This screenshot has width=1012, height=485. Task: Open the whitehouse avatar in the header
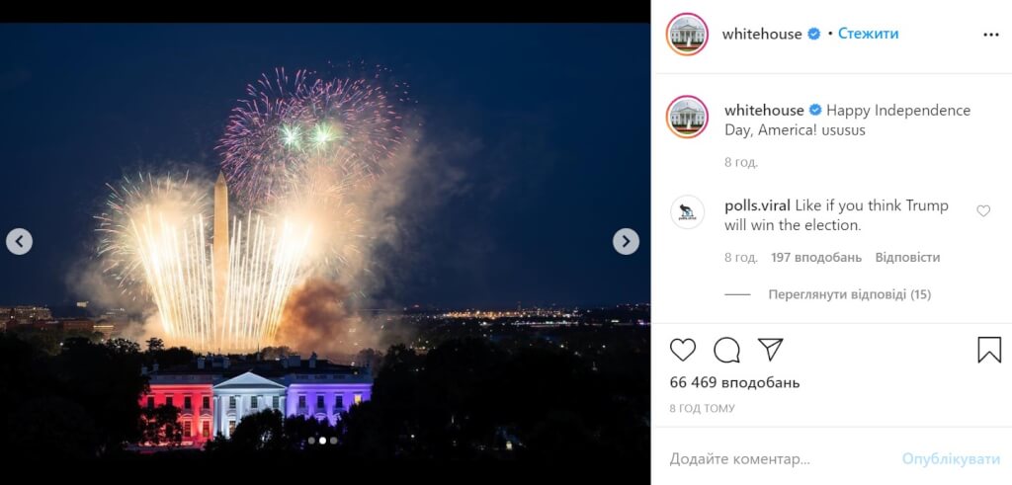(x=688, y=35)
